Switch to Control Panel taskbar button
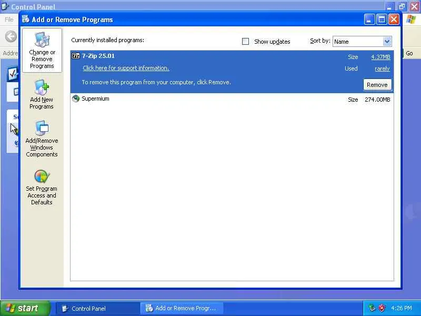 (x=97, y=309)
